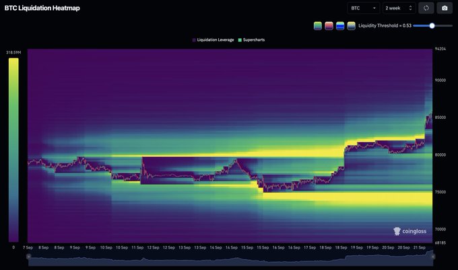Open the 2 week timeframe selector
The height and width of the screenshot is (270, 458).
click(399, 8)
